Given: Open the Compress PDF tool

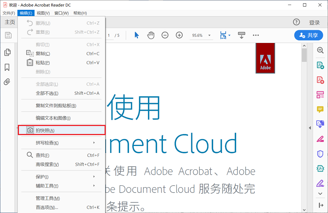Looking at the screenshot, I should coord(320,169).
